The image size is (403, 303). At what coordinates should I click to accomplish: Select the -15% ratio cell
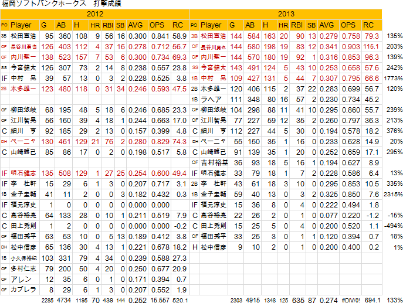[x=395, y=215]
